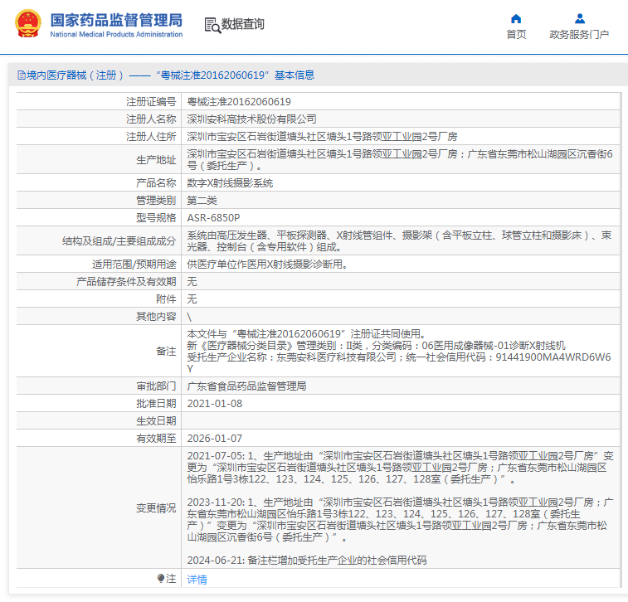Click the 生效日期 label

click(156, 421)
